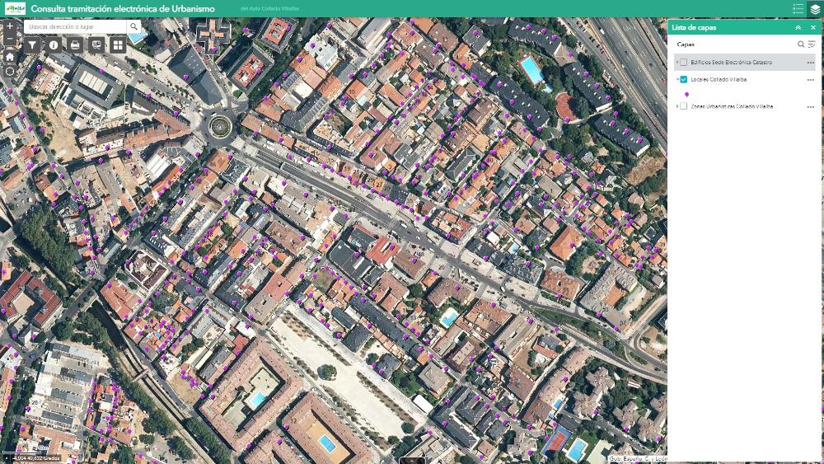Open the print tool
Screen dimensions: 824x464
coord(75,45)
